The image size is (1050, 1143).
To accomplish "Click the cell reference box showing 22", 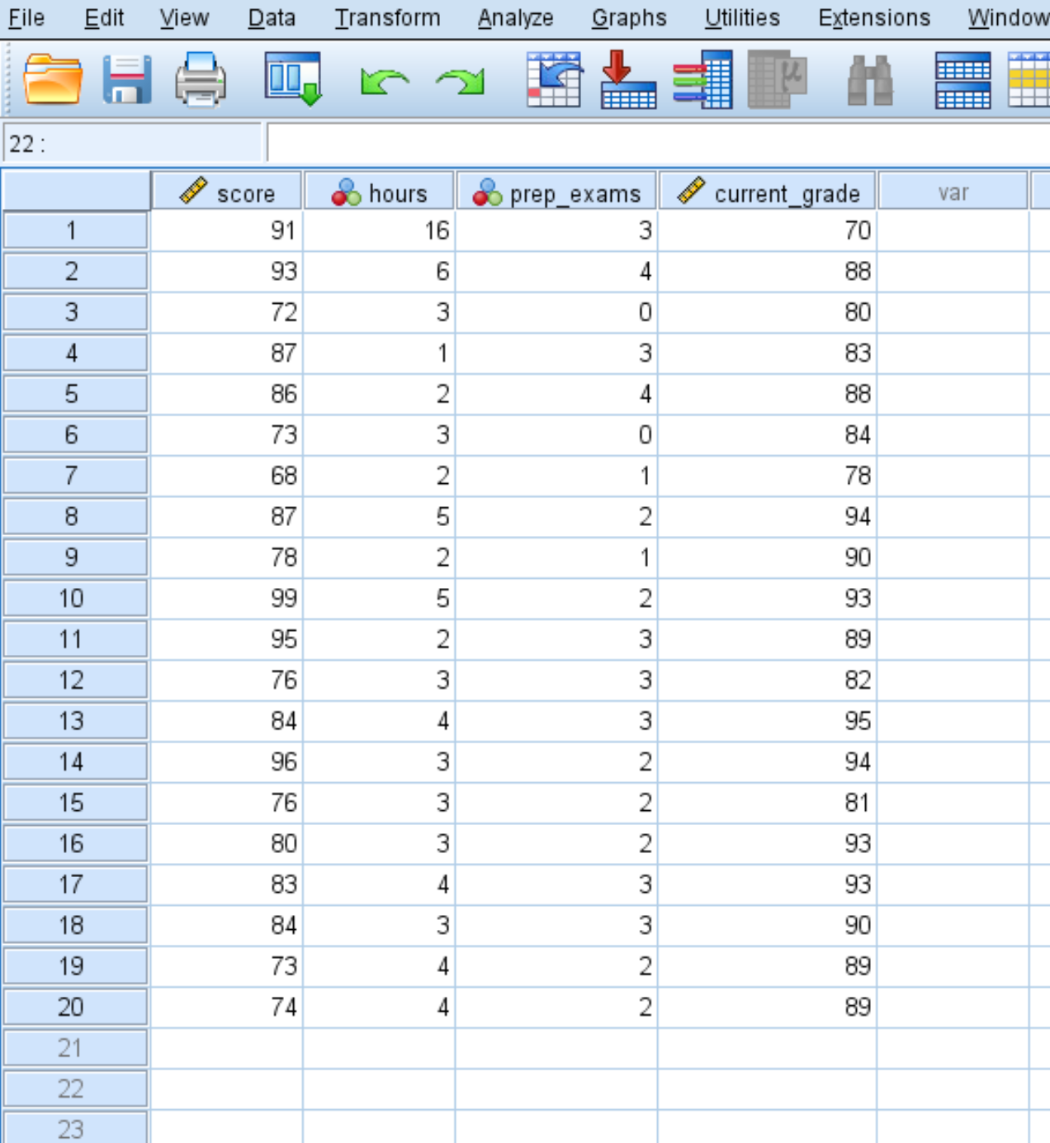I will (x=133, y=144).
